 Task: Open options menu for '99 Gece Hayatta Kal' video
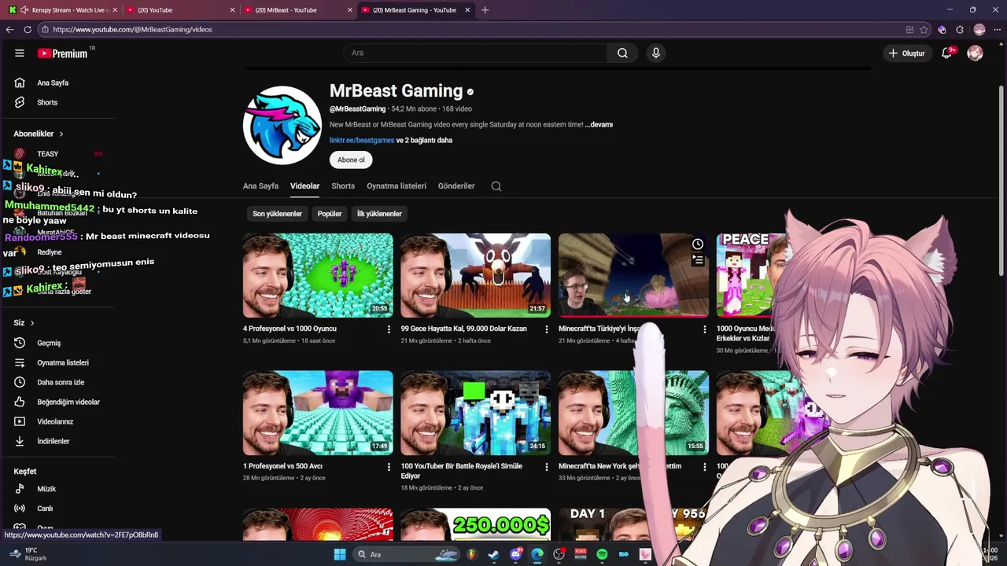(547, 329)
